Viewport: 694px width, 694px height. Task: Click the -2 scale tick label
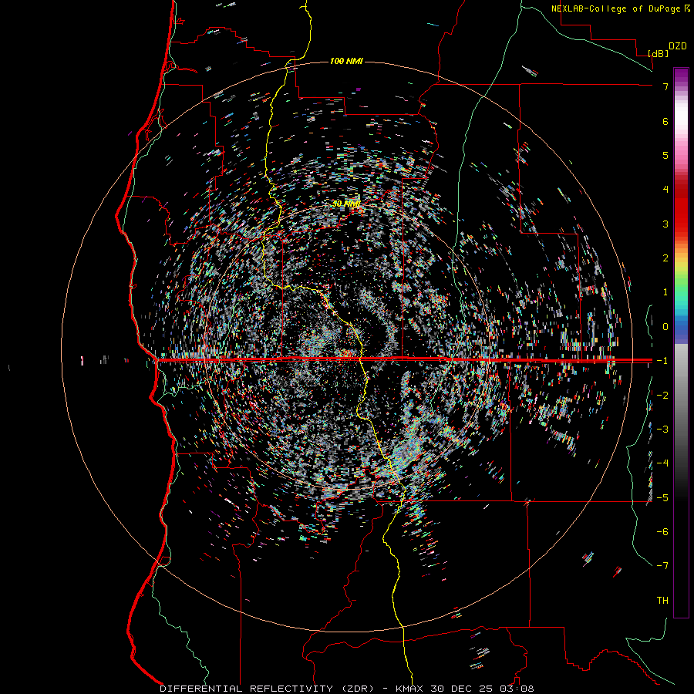[662, 396]
